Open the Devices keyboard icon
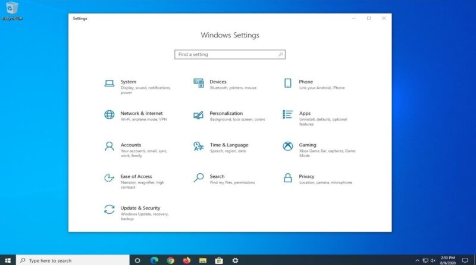The width and height of the screenshot is (476, 265). [x=199, y=83]
